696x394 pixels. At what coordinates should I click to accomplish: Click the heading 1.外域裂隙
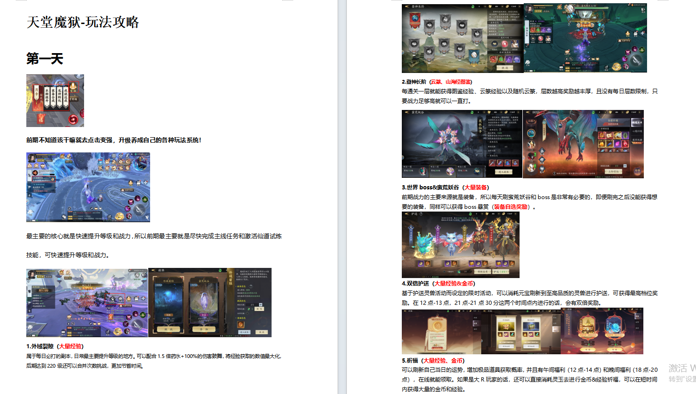click(x=40, y=346)
